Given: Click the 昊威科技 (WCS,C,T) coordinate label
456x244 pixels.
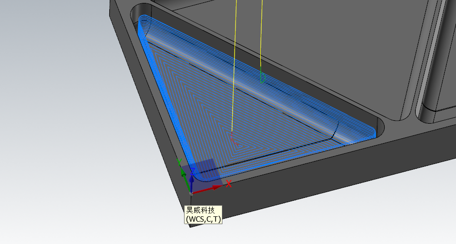Looking at the screenshot, I should 203,214.
